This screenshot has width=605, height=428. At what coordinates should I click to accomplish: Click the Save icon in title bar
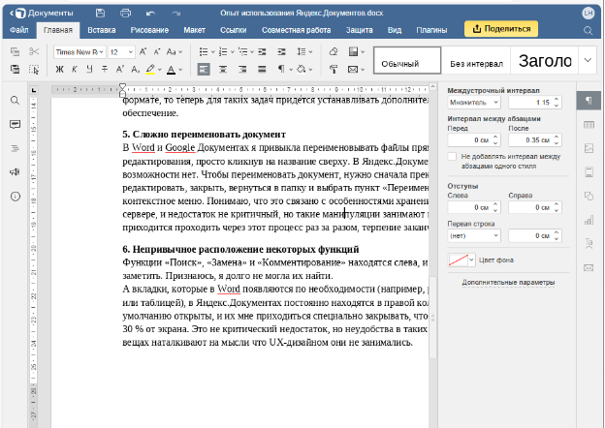[100, 13]
